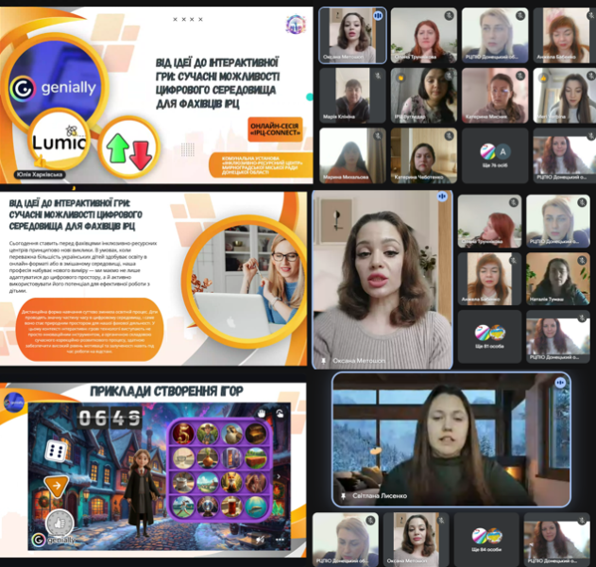Click the orange ОНЛАЙН-СЕСІЯ IРЦ-CONNECT label
596x567 pixels.
(275, 129)
